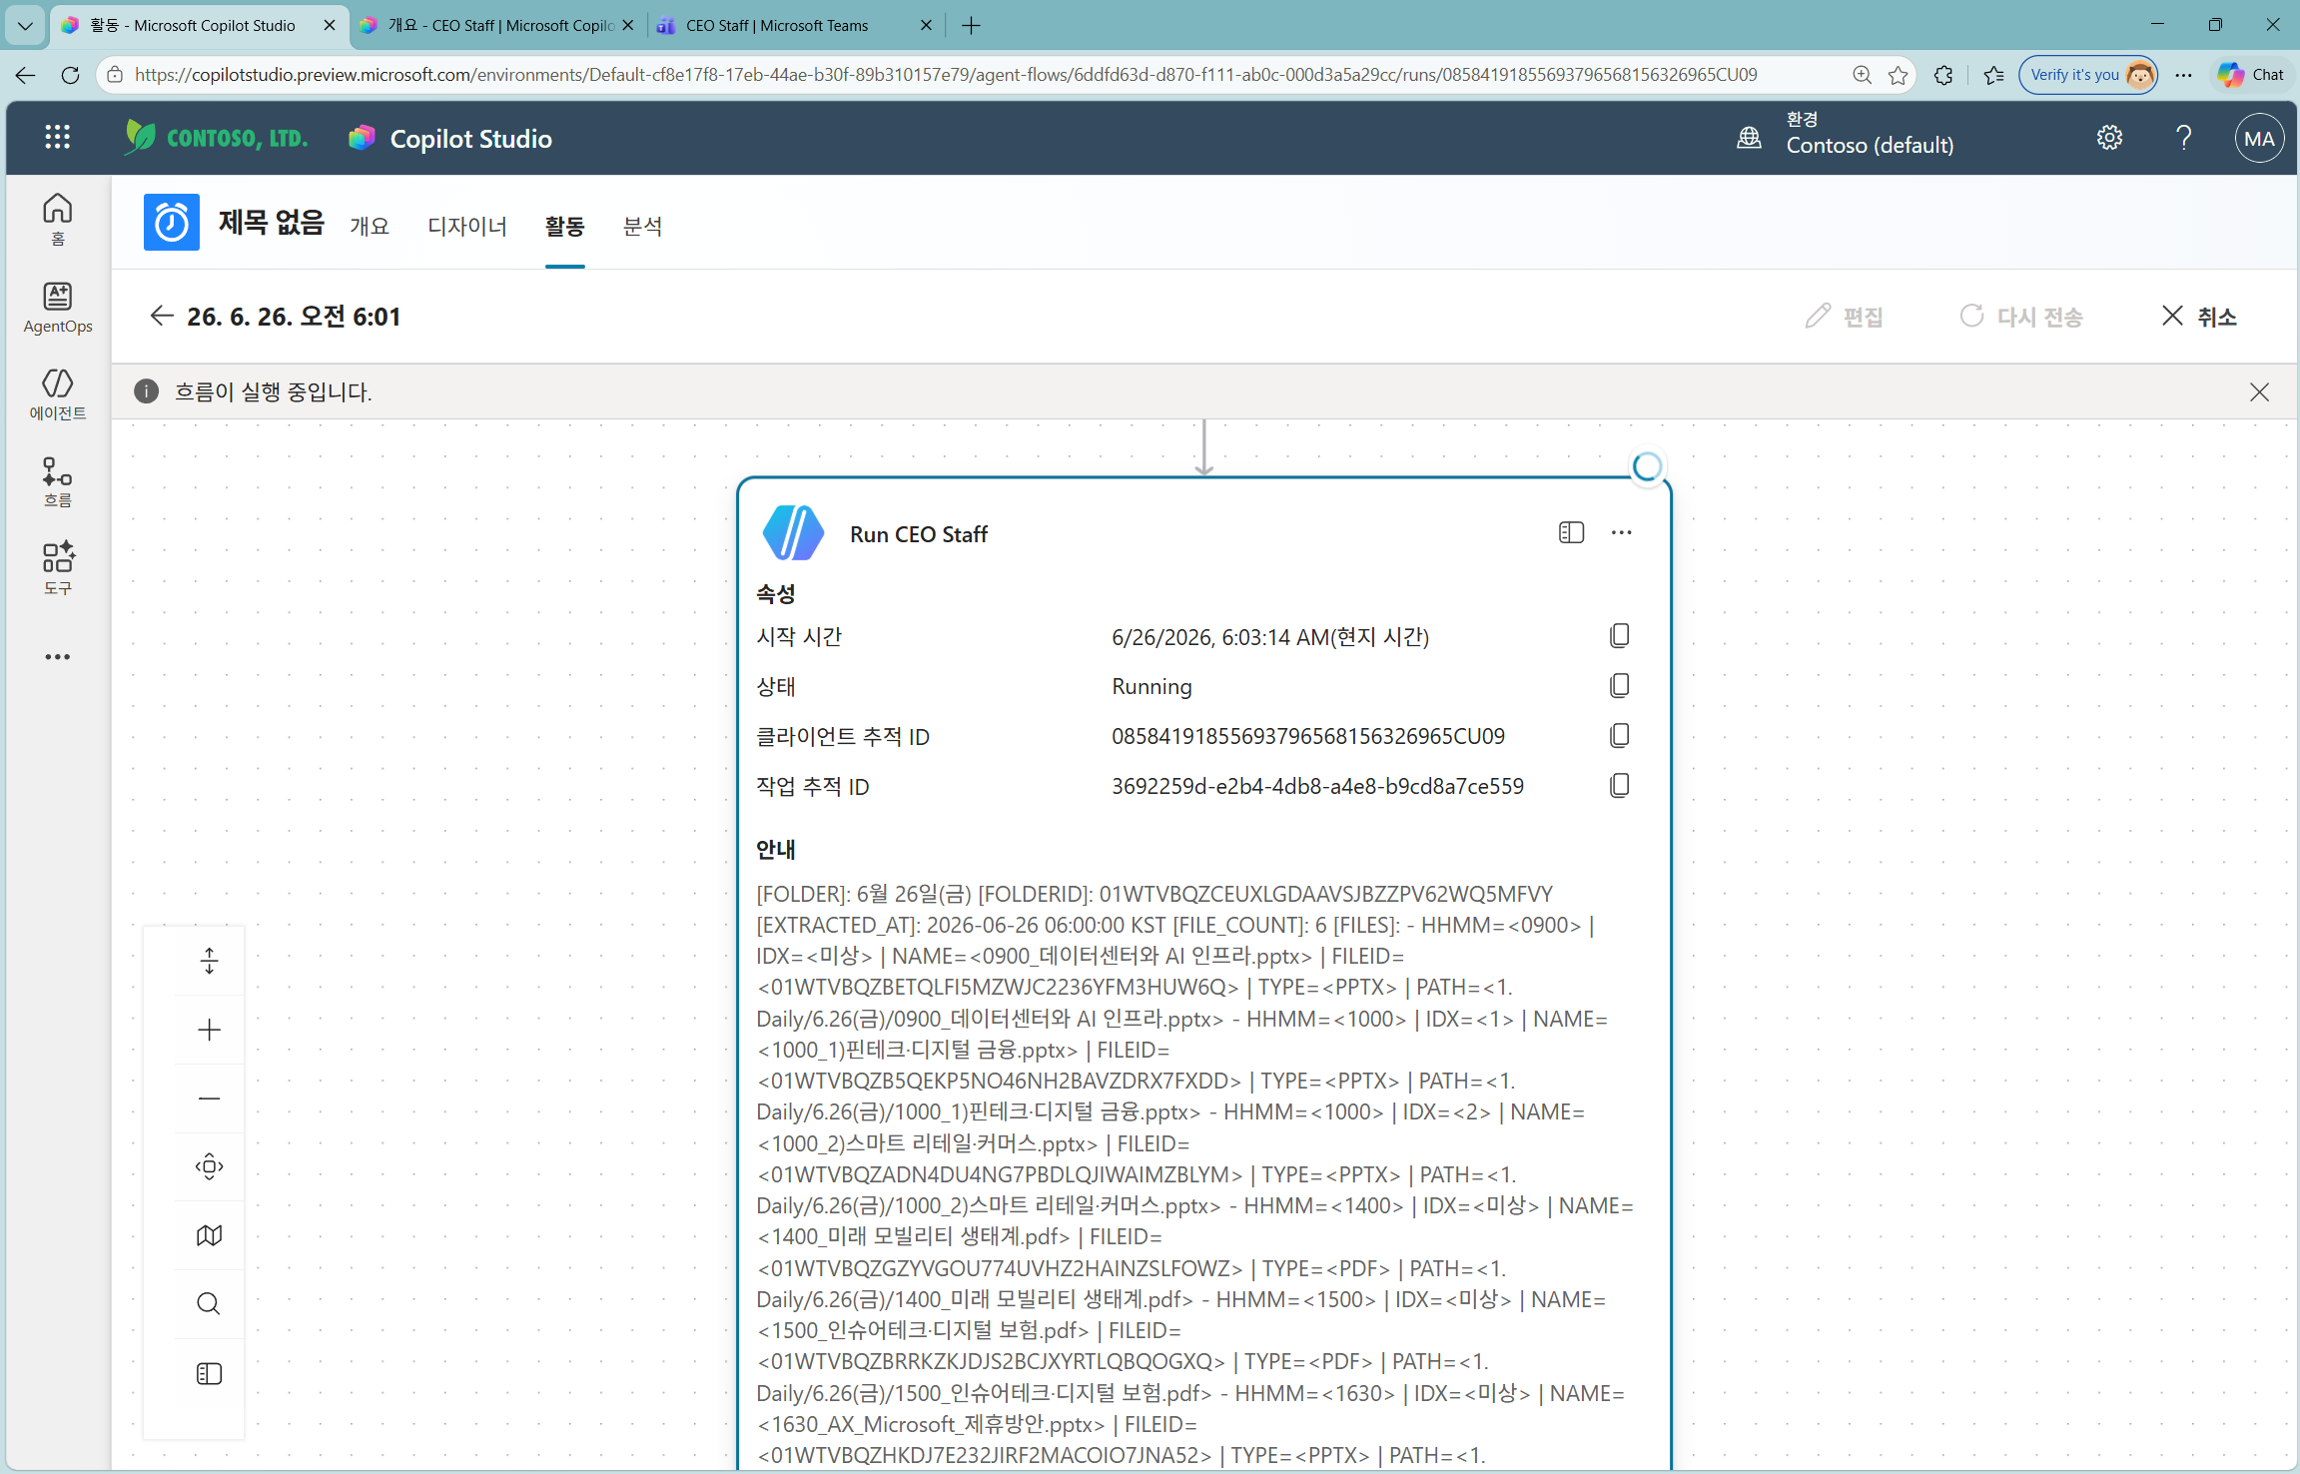Viewport: 2300px width, 1474px height.
Task: Add this page to favorites
Action: pos(1899,75)
